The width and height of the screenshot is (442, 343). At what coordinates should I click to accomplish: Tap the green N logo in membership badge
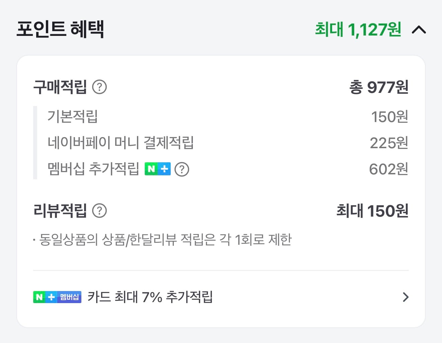click(40, 297)
